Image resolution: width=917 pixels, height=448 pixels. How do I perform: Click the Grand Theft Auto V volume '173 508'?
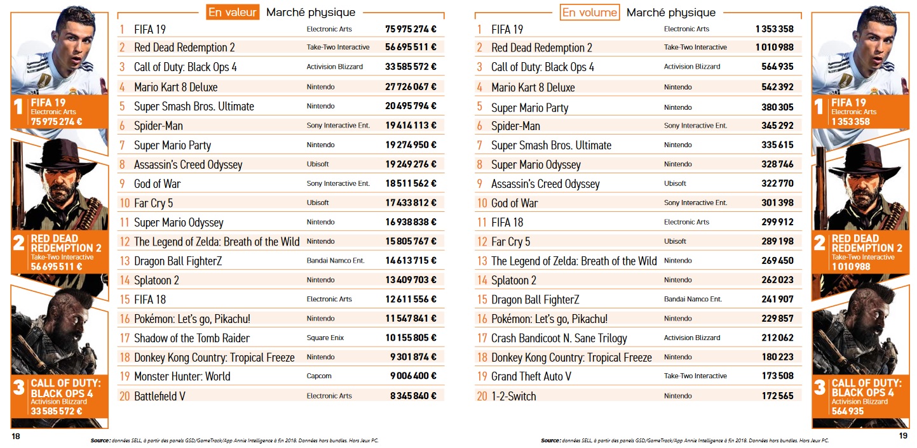click(x=777, y=376)
